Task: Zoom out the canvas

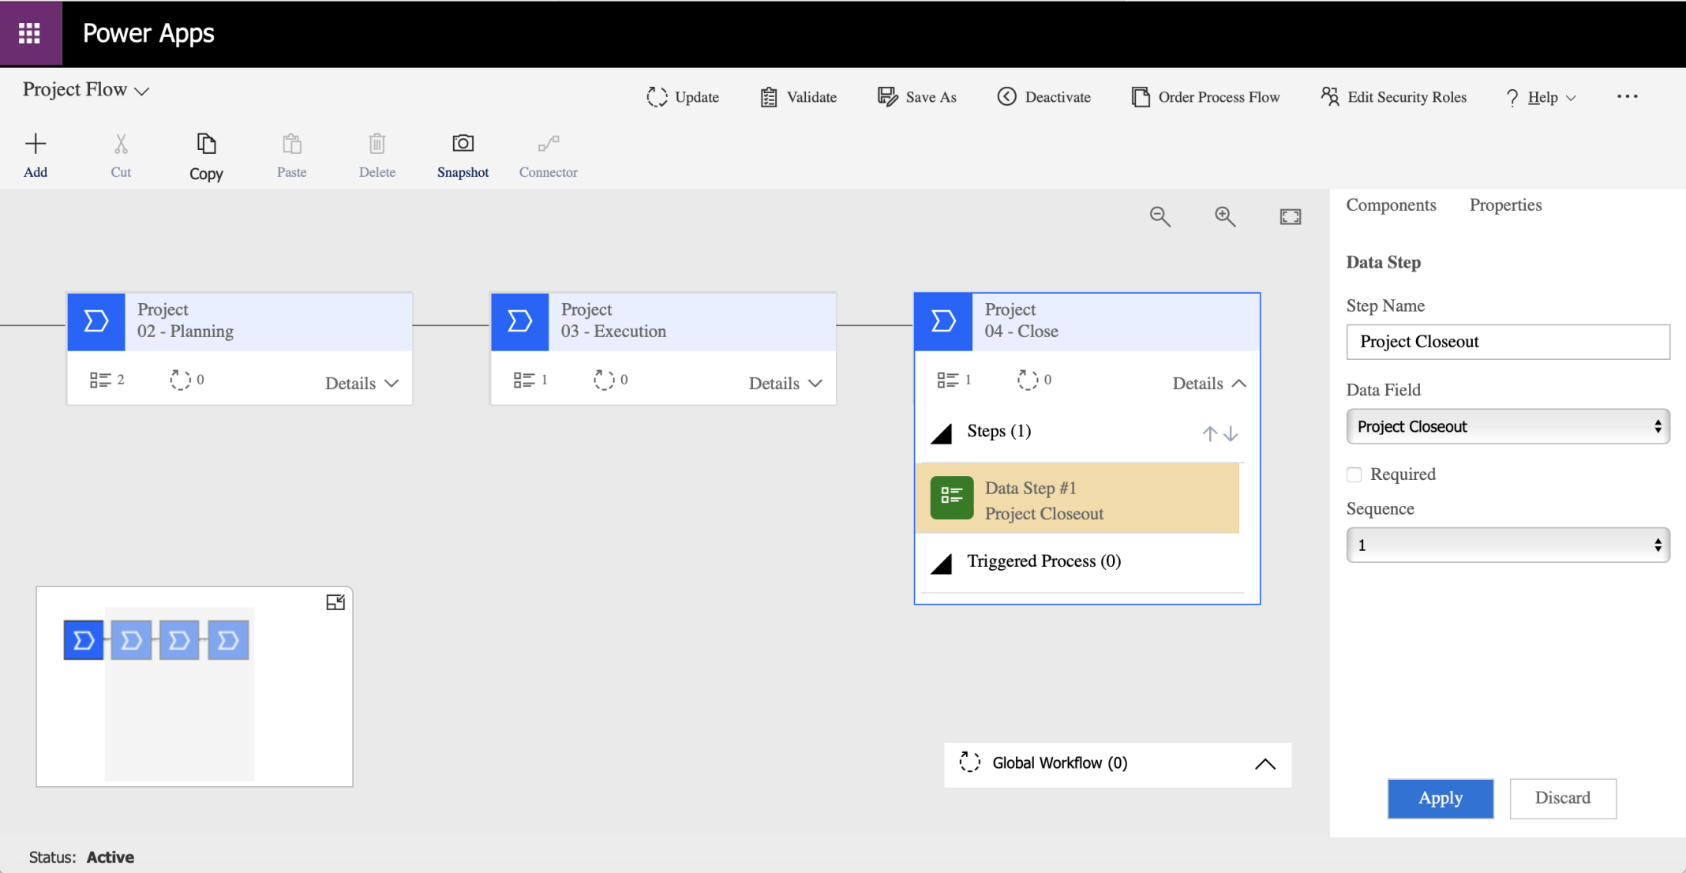Action: point(1160,216)
